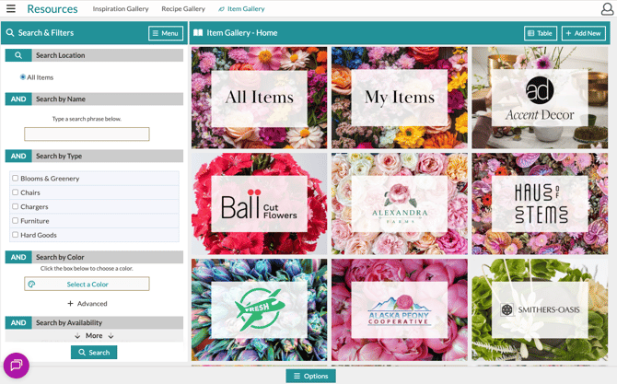Click the chat support bubble icon
Screen dimensions: 617x384
[16, 366]
